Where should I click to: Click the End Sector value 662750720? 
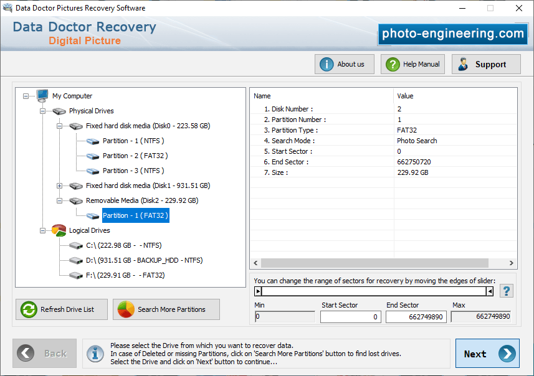[414, 162]
